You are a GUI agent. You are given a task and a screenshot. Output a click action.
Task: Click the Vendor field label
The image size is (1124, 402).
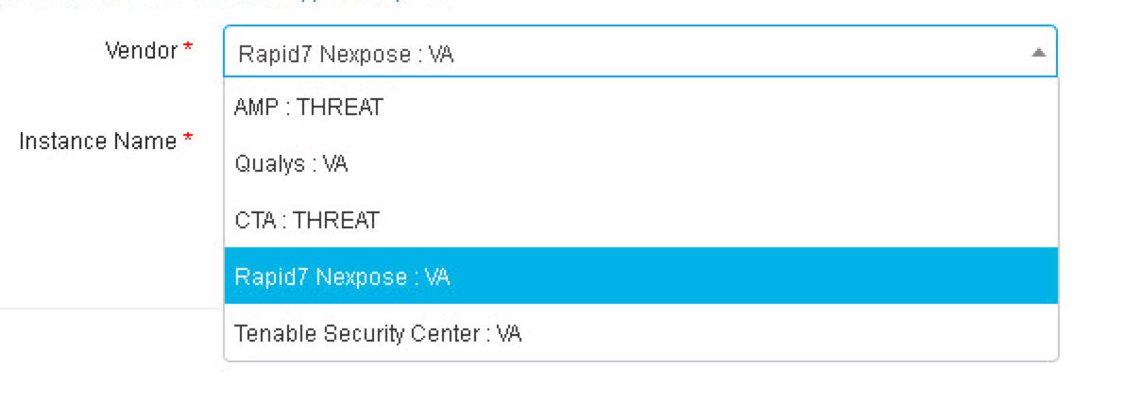(x=141, y=50)
